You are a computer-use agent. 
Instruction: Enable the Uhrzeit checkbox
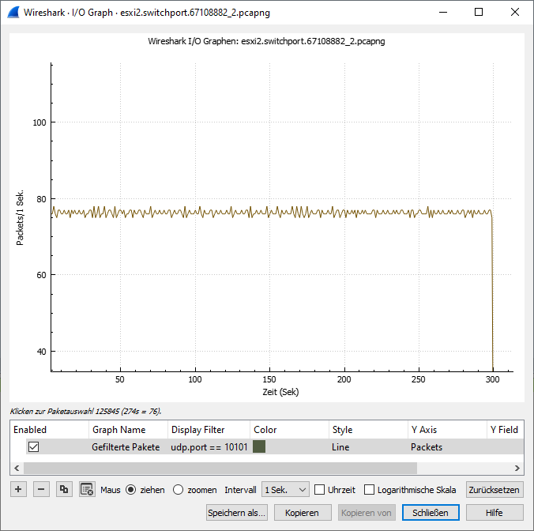[x=319, y=490]
